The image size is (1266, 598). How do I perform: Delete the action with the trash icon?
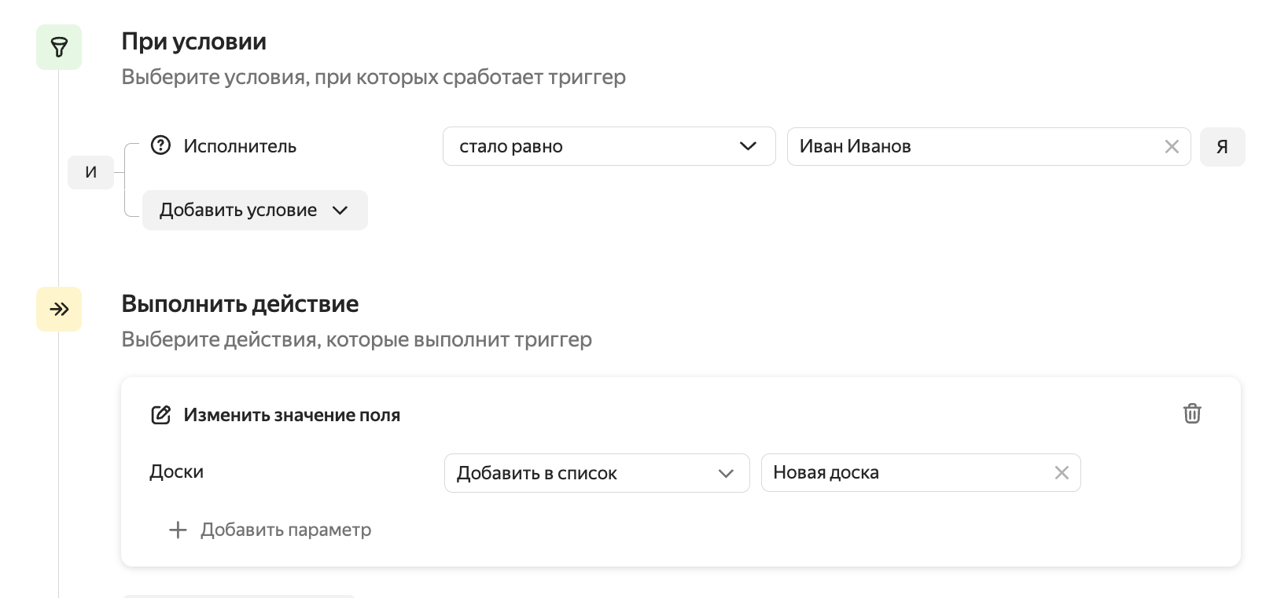tap(1192, 413)
